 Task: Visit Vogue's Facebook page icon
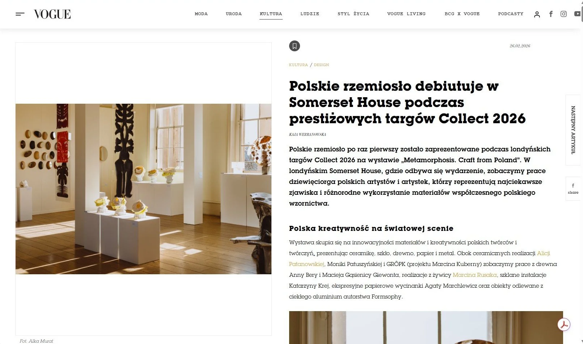tap(551, 14)
